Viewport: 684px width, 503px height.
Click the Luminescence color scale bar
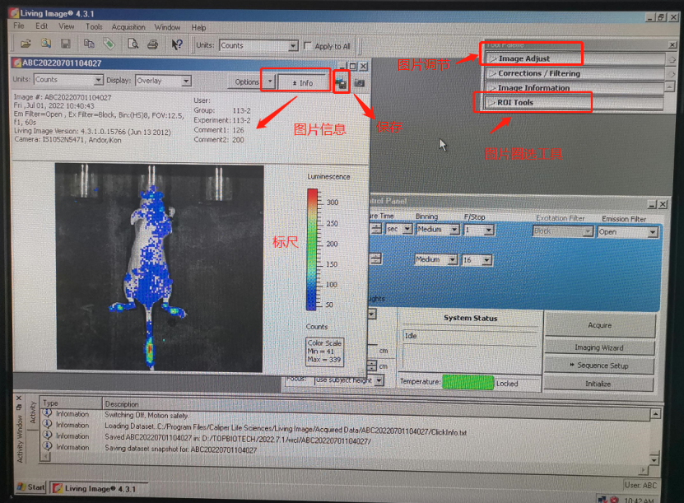click(311, 249)
